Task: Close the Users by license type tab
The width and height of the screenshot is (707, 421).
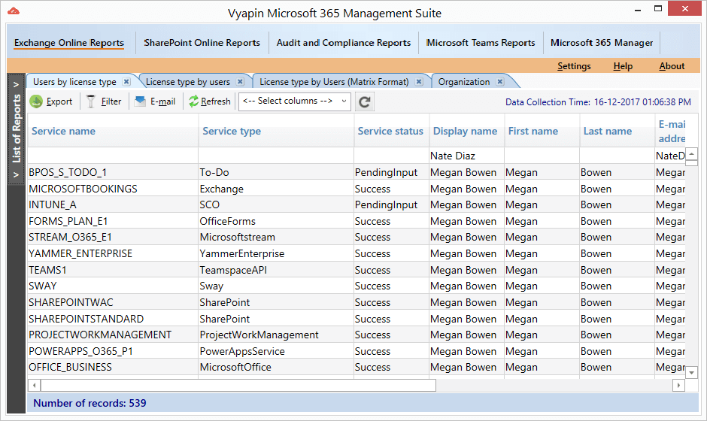Action: [126, 82]
